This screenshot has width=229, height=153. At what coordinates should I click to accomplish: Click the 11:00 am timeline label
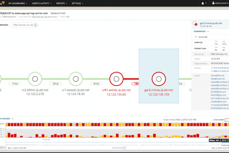click(46, 140)
